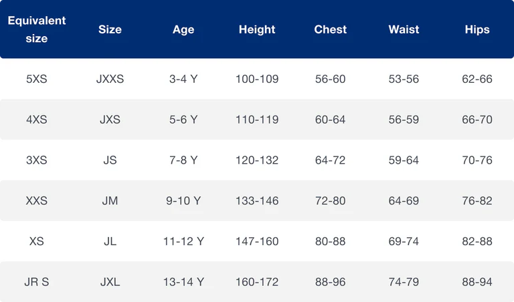
Task: Select the XXS equivalent size cell
Action: [37, 200]
